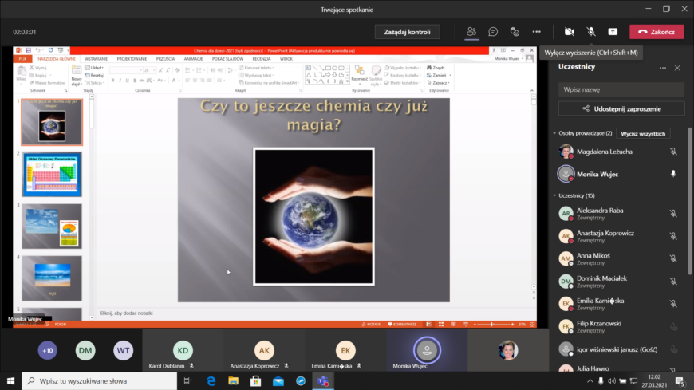Select the DM participant avatar
The height and width of the screenshot is (390, 694).
tap(85, 350)
